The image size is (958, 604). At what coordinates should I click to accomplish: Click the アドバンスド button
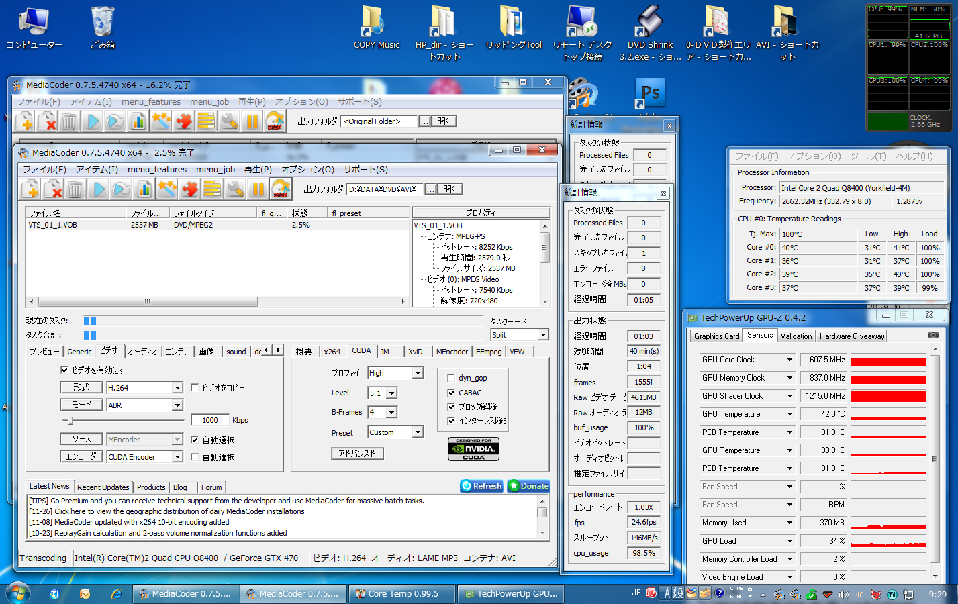(x=357, y=454)
